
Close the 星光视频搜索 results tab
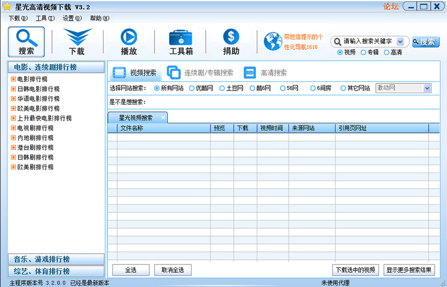point(163,118)
